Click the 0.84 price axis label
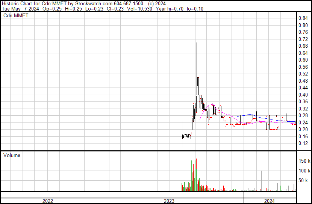This screenshot has height=204, width=312. pos(303,18)
